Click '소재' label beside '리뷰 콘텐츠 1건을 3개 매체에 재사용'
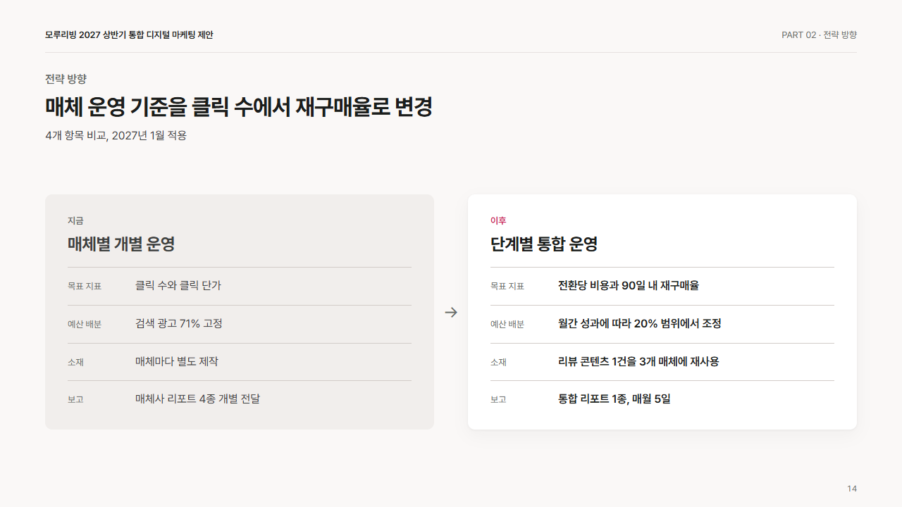The width and height of the screenshot is (902, 507). [x=498, y=363]
